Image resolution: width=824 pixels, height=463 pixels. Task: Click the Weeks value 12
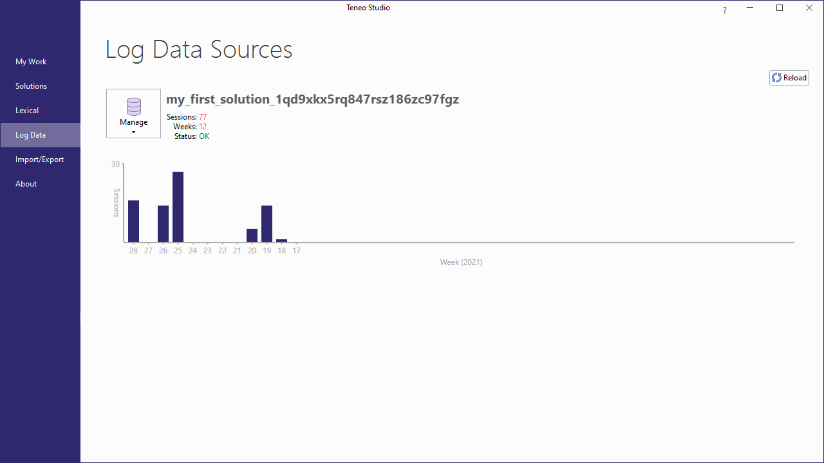[x=203, y=127]
